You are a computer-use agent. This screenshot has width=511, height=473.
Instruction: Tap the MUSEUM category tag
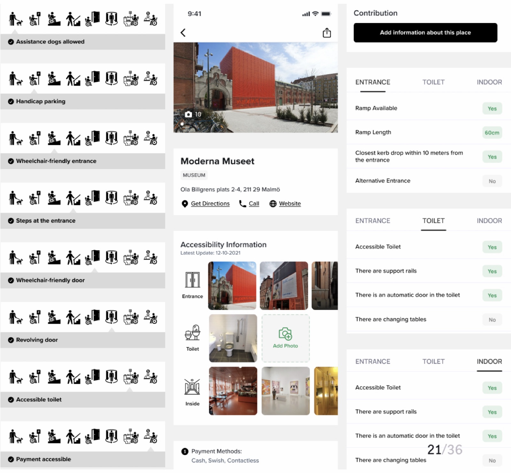(194, 175)
